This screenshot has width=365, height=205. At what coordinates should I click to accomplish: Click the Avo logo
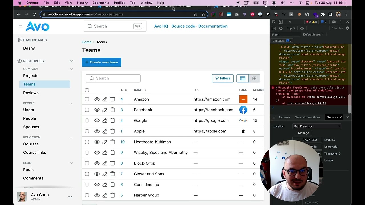(x=37, y=26)
